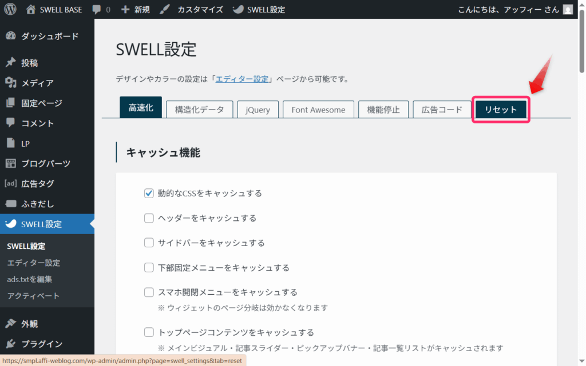This screenshot has height=366, width=586.
Task: Click the 外観 paintbrush icon
Action: 11,323
